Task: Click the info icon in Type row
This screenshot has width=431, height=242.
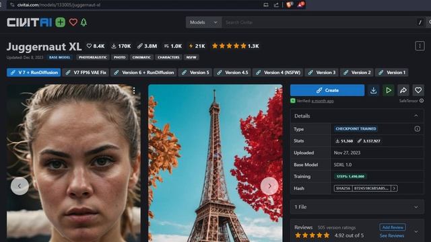Action: (x=418, y=128)
